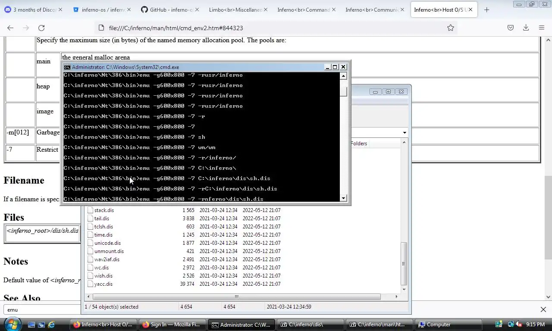This screenshot has height=331, width=552.
Task: Click the file icon beside yacc.dis
Action: [90, 284]
